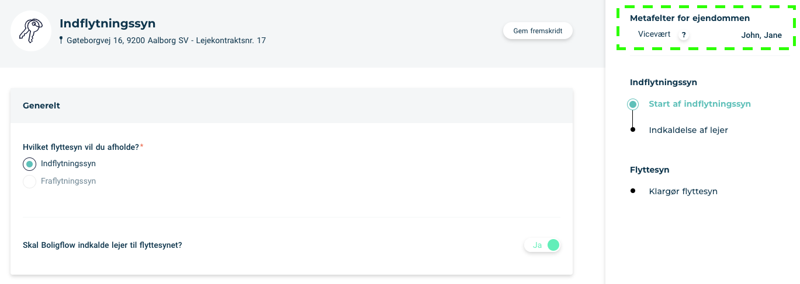Click the Generelt section header
Viewport: 800px width, 284px height.
pos(292,106)
